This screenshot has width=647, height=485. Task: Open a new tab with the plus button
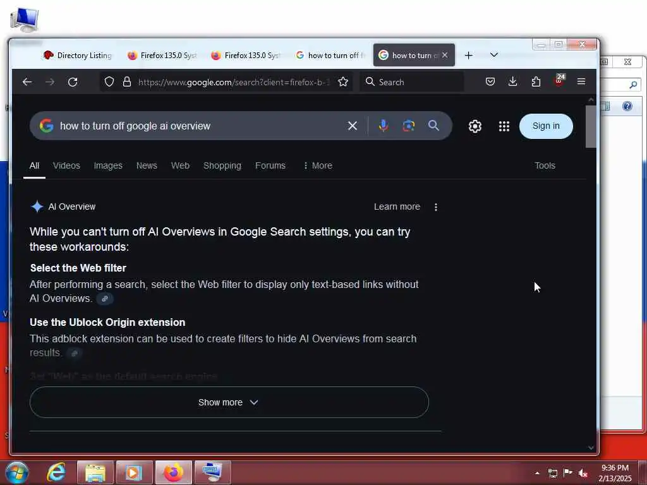coord(468,56)
